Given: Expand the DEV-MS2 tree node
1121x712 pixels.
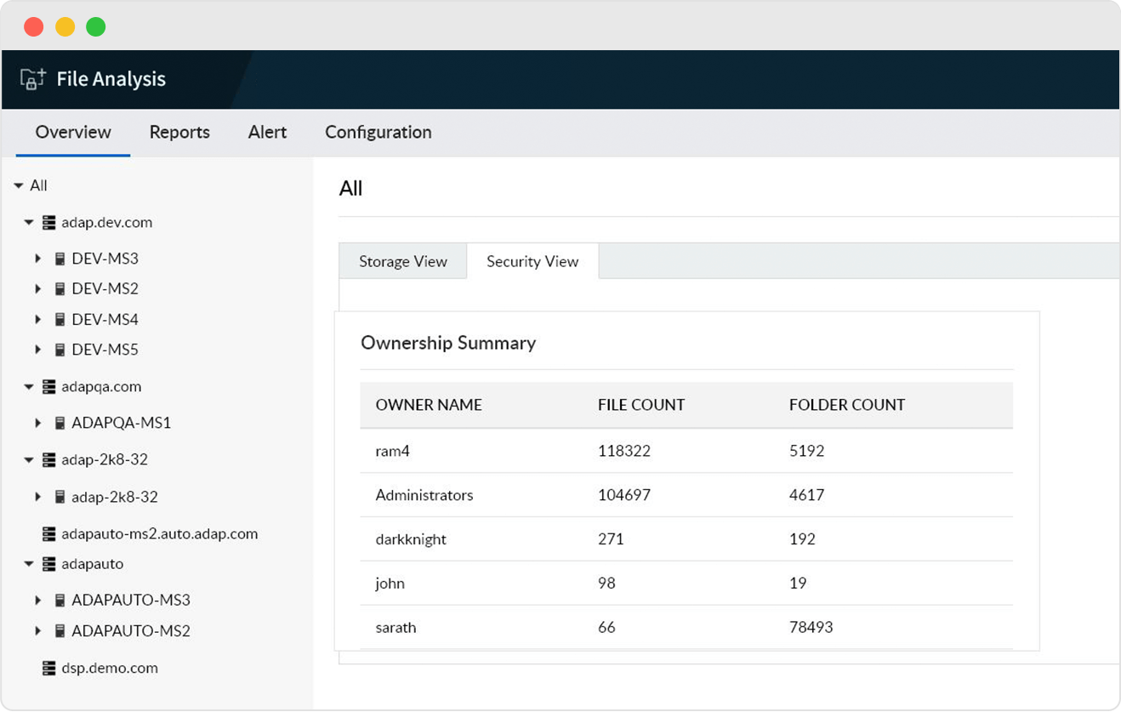Looking at the screenshot, I should tap(38, 288).
